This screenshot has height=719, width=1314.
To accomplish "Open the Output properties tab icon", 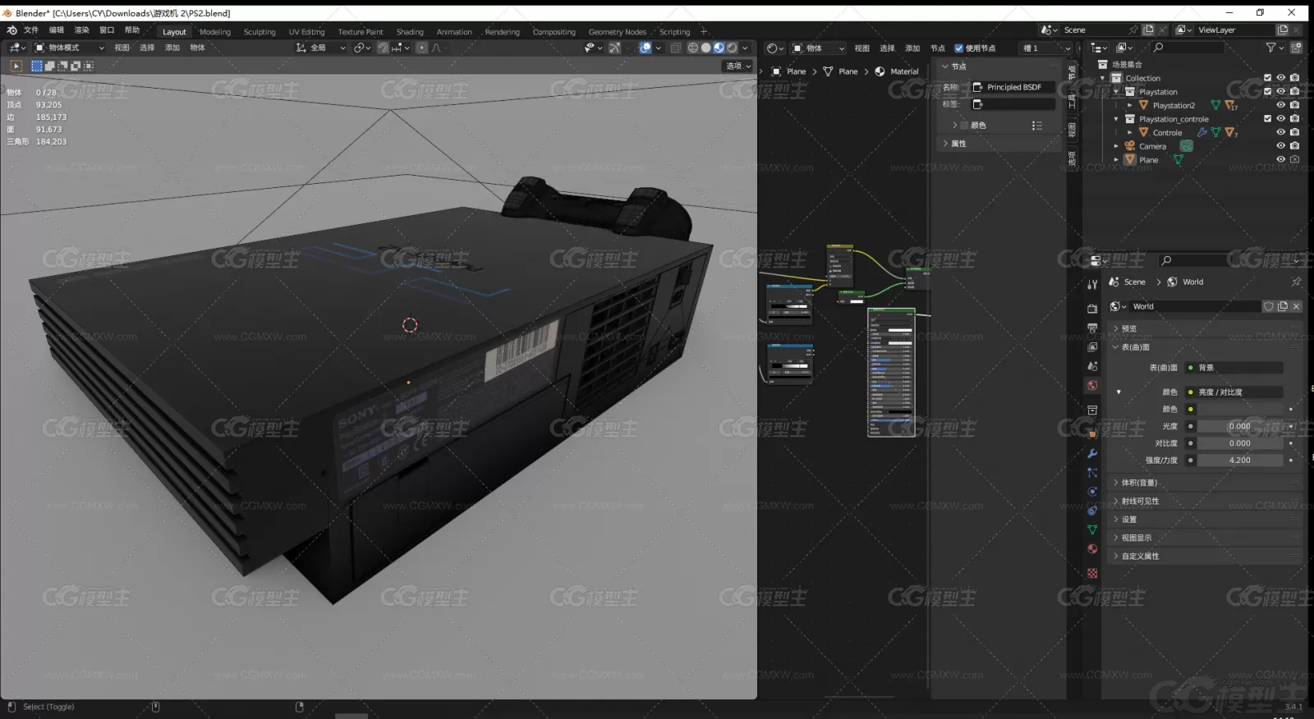I will coord(1092,327).
